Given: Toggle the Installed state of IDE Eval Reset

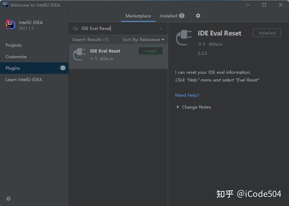Looking at the screenshot, I should coord(267,33).
